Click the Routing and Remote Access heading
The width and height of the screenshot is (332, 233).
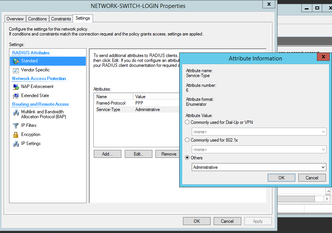point(40,104)
